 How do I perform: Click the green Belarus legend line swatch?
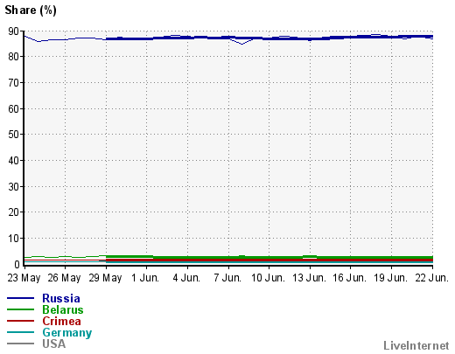click(x=20, y=309)
